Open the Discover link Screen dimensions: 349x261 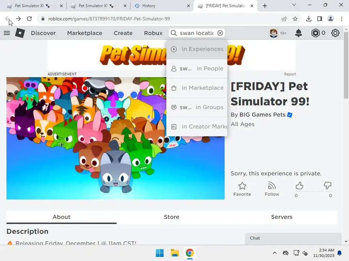tap(43, 33)
